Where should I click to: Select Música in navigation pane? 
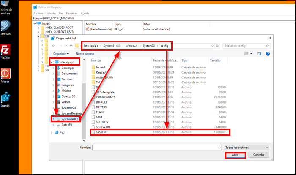[66, 90]
